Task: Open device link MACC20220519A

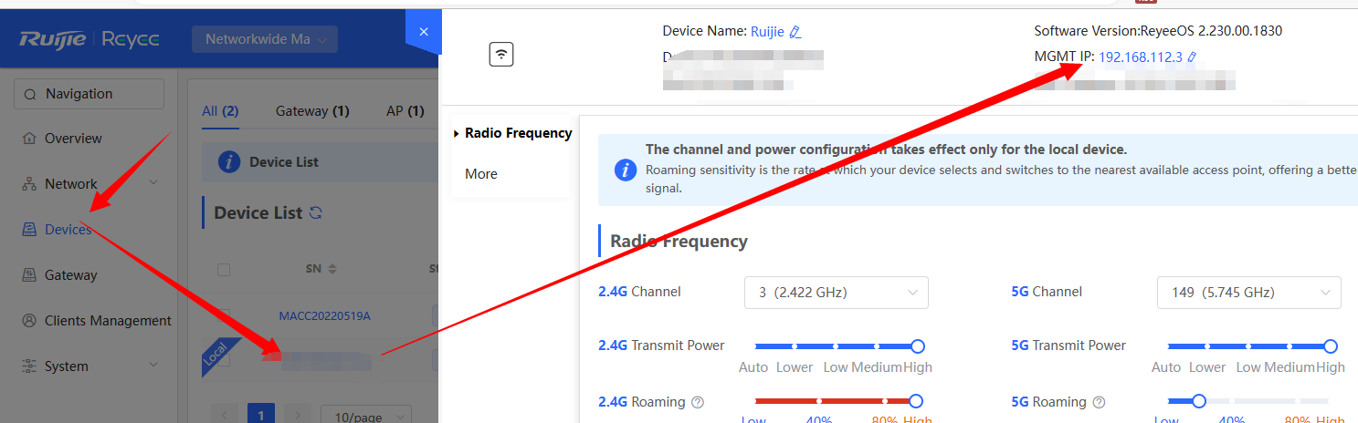Action: click(324, 316)
